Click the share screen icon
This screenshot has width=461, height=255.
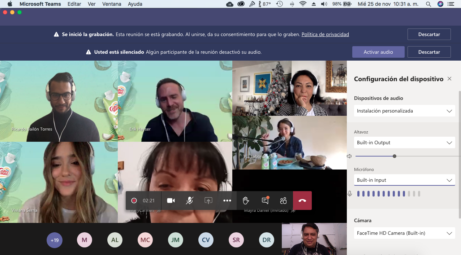click(x=208, y=201)
